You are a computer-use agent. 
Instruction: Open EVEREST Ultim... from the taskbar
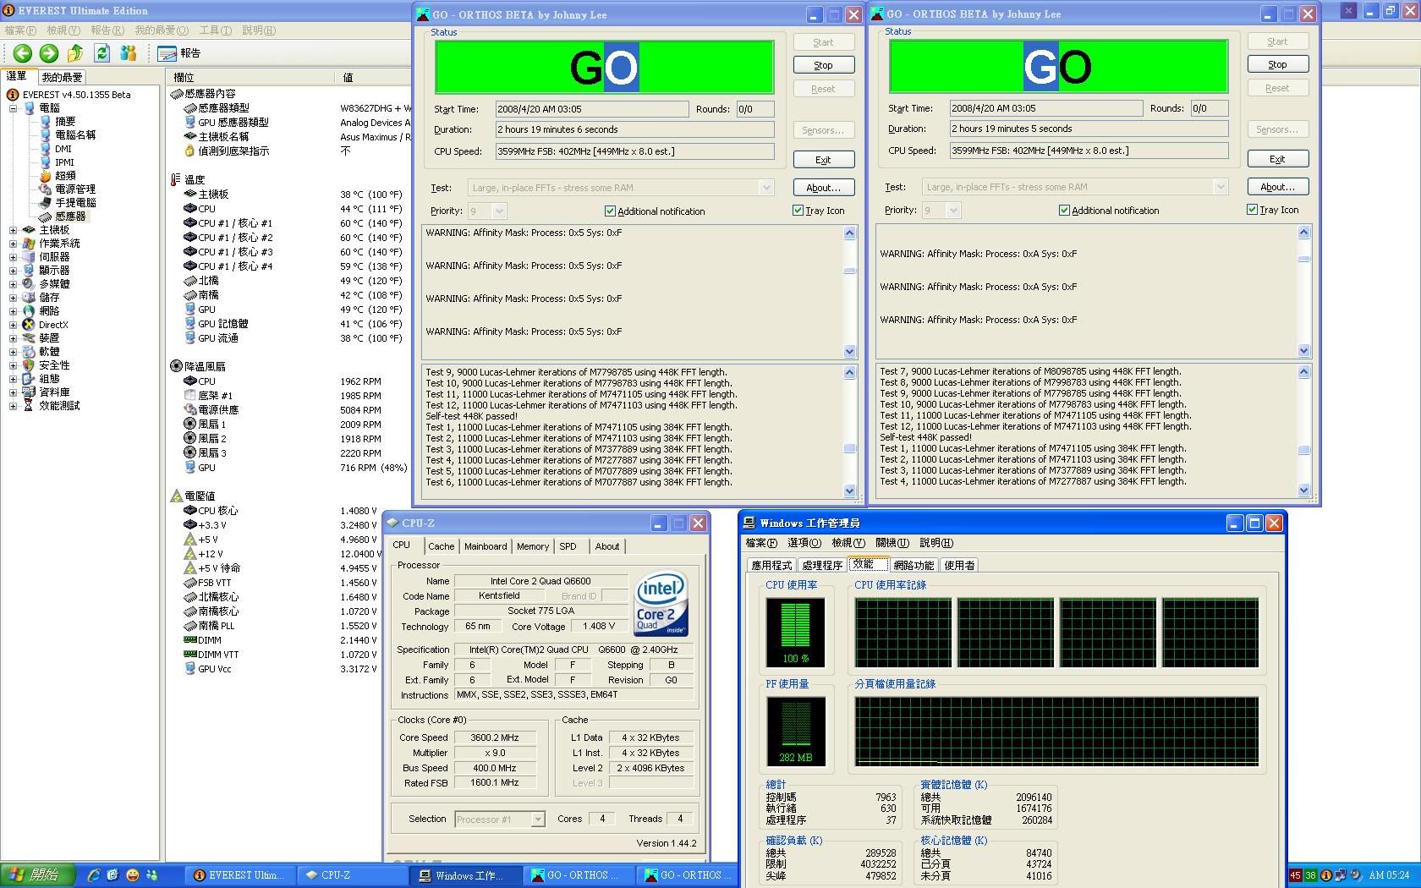[x=240, y=875]
